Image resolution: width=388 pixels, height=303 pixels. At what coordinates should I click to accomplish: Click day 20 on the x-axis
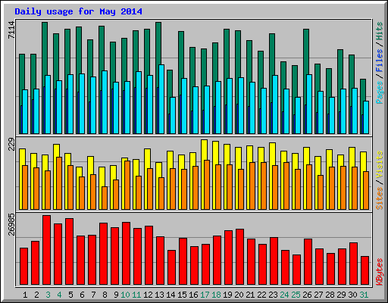[239, 295]
